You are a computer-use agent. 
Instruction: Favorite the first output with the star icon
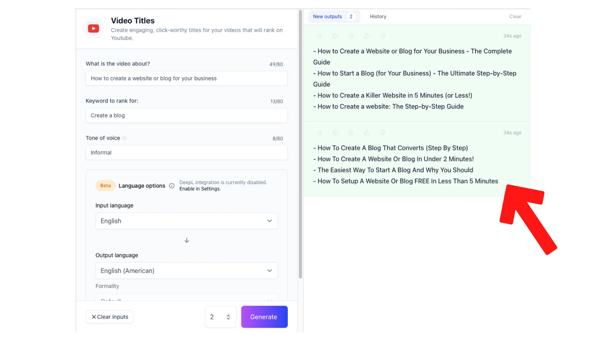319,36
